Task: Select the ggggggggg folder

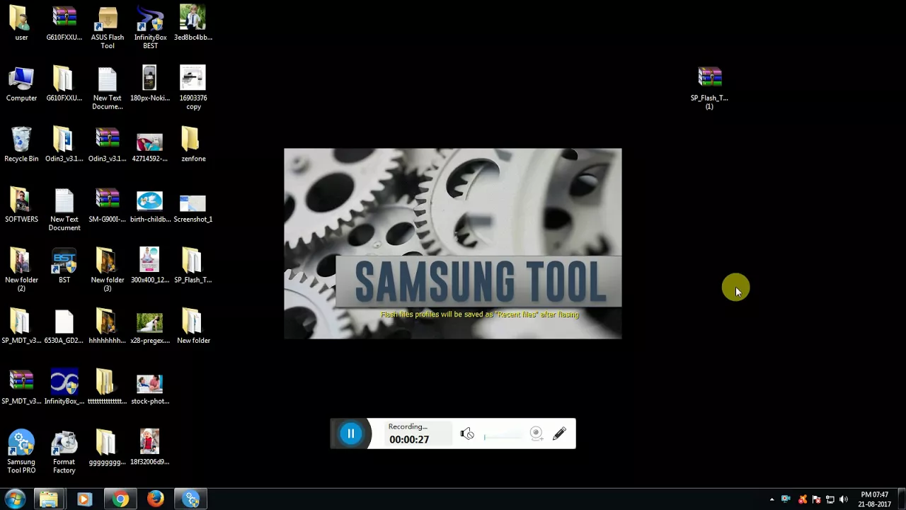Action: point(108,448)
